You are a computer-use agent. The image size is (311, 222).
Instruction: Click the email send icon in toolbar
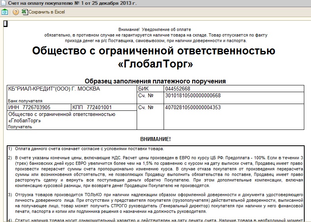pyautogui.click(x=5, y=12)
